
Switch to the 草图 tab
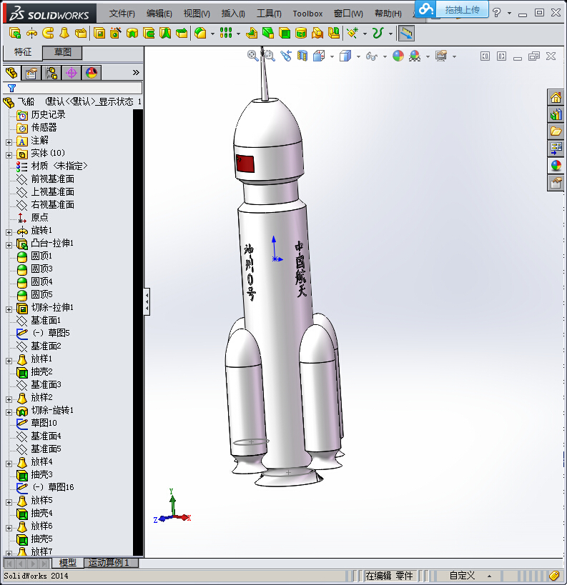[62, 52]
